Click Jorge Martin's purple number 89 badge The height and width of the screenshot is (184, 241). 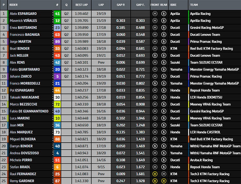coord(57,42)
